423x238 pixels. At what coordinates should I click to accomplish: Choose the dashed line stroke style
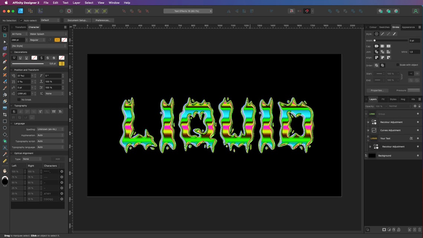pyautogui.click(x=388, y=34)
